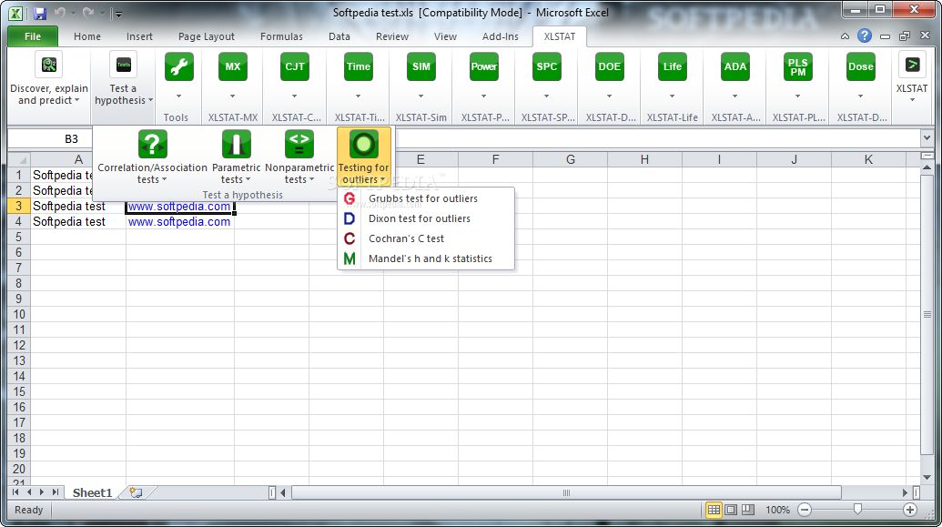Click the SIM simulation module icon
Screen dimensions: 942x527
coord(421,66)
